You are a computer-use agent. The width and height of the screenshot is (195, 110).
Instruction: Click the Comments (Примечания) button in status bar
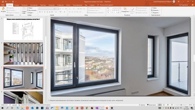(x=151, y=105)
